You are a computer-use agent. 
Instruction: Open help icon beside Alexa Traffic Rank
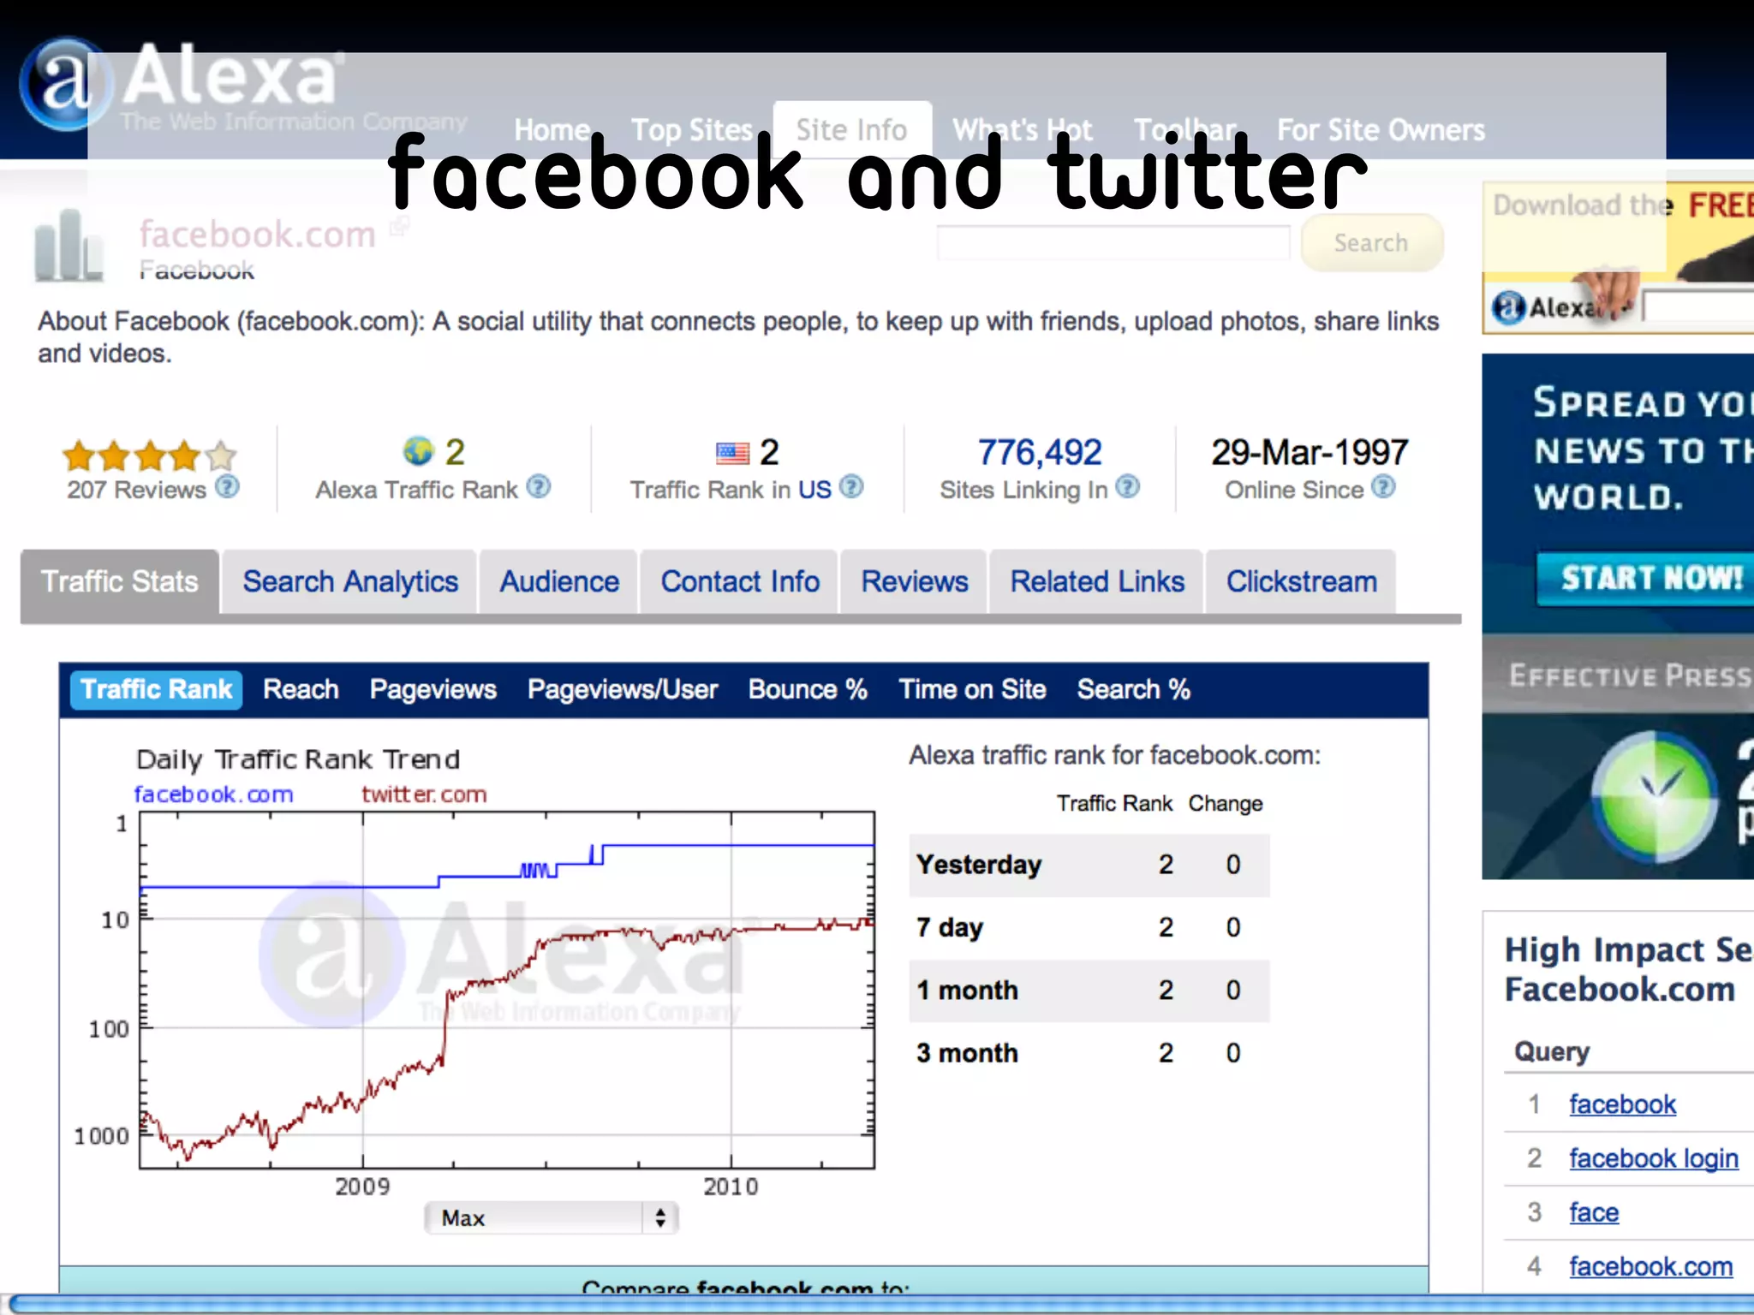(539, 487)
